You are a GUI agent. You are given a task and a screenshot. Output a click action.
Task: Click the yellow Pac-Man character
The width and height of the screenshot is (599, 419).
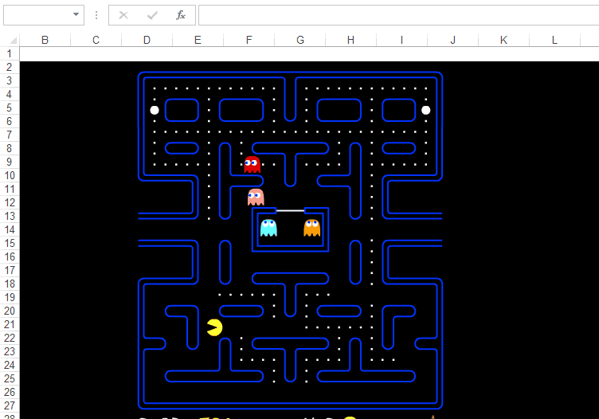click(x=215, y=327)
